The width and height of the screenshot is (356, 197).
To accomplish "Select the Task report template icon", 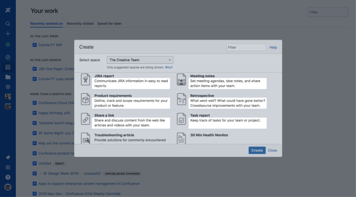I will (181, 119).
